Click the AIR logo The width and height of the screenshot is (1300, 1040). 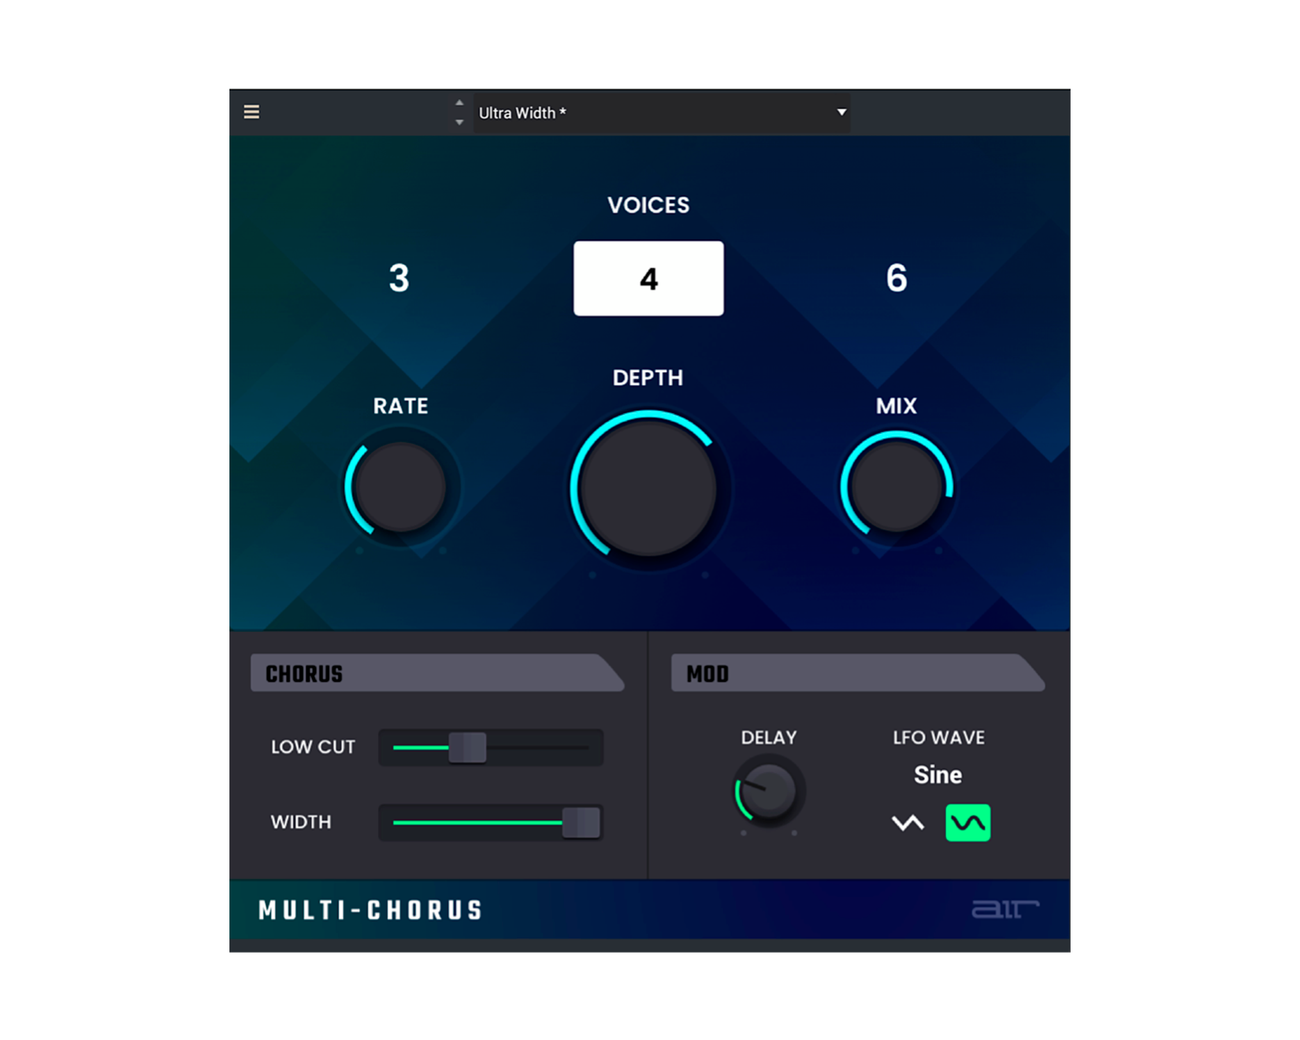1005,909
